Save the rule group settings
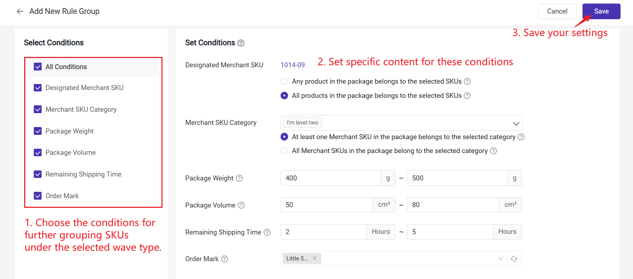The image size is (633, 279). point(601,11)
